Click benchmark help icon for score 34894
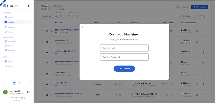Viewport: 215px width, 103px height. (x=197, y=52)
